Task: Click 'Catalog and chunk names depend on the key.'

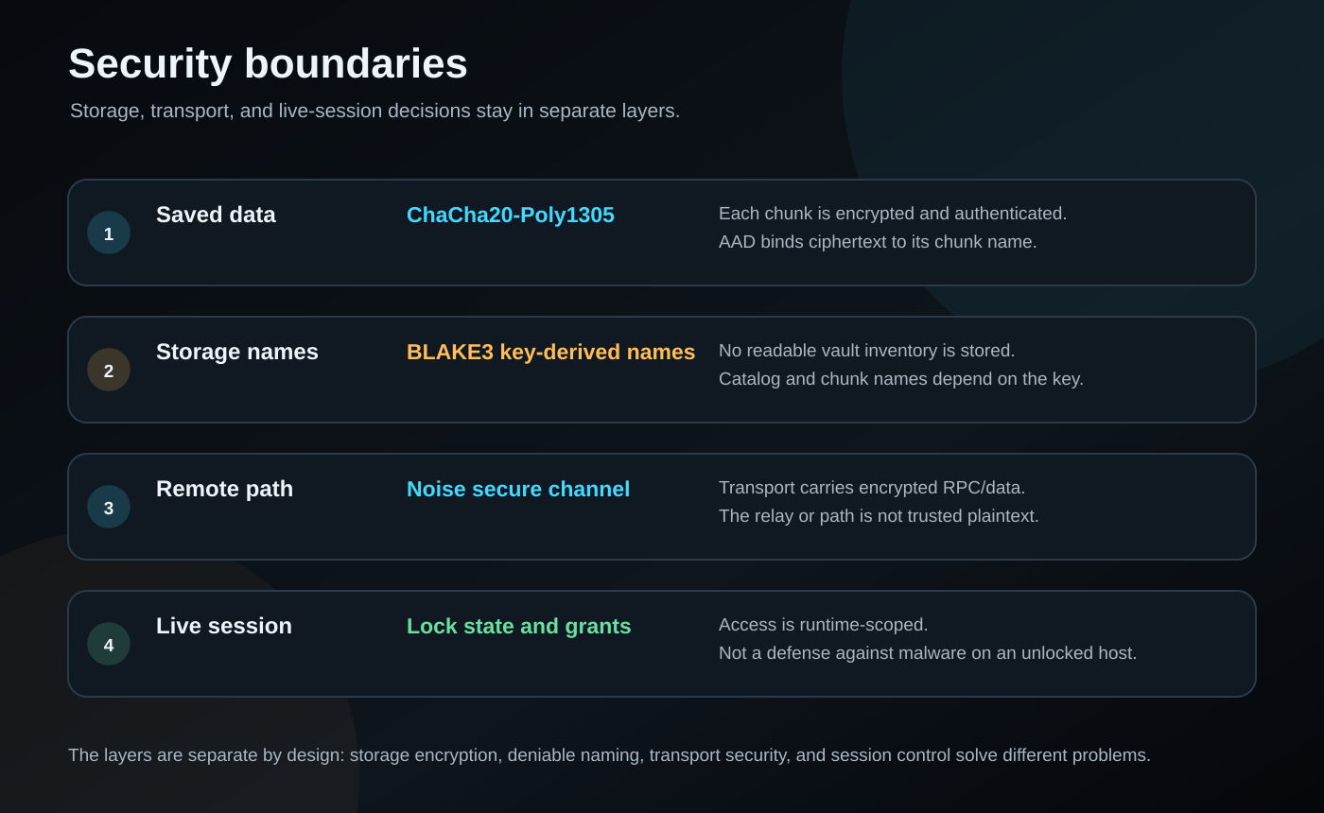Action: tap(901, 379)
